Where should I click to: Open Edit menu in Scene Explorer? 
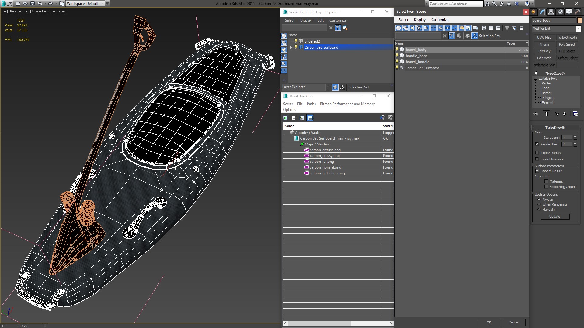[x=320, y=20]
